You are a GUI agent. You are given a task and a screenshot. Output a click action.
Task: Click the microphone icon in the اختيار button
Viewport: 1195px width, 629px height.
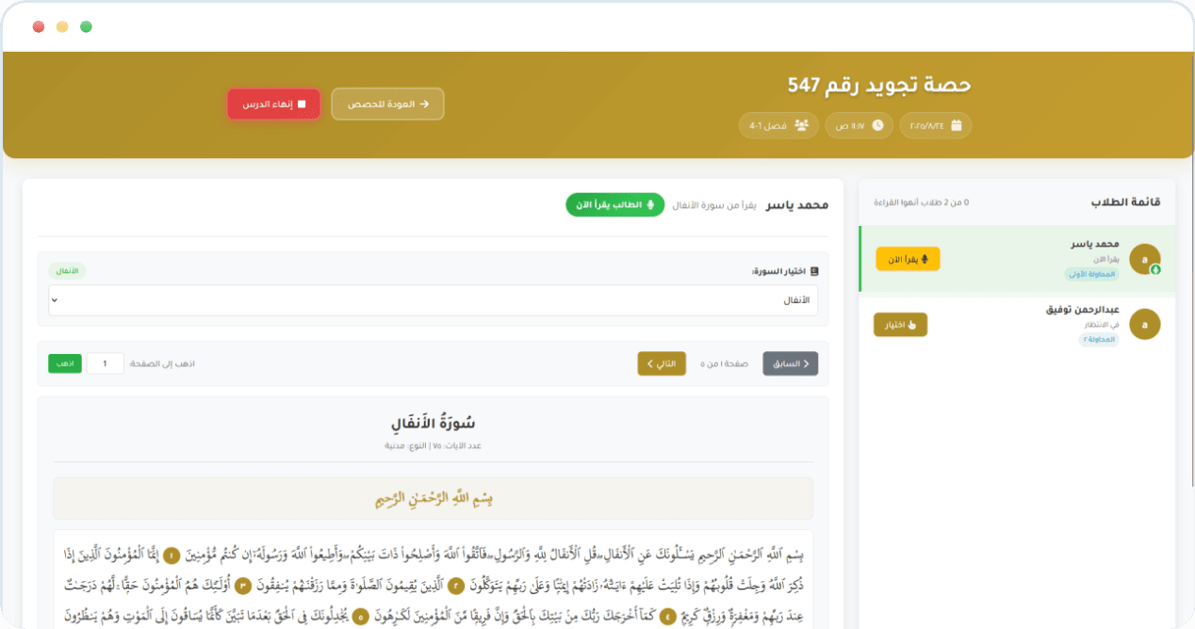pos(912,324)
